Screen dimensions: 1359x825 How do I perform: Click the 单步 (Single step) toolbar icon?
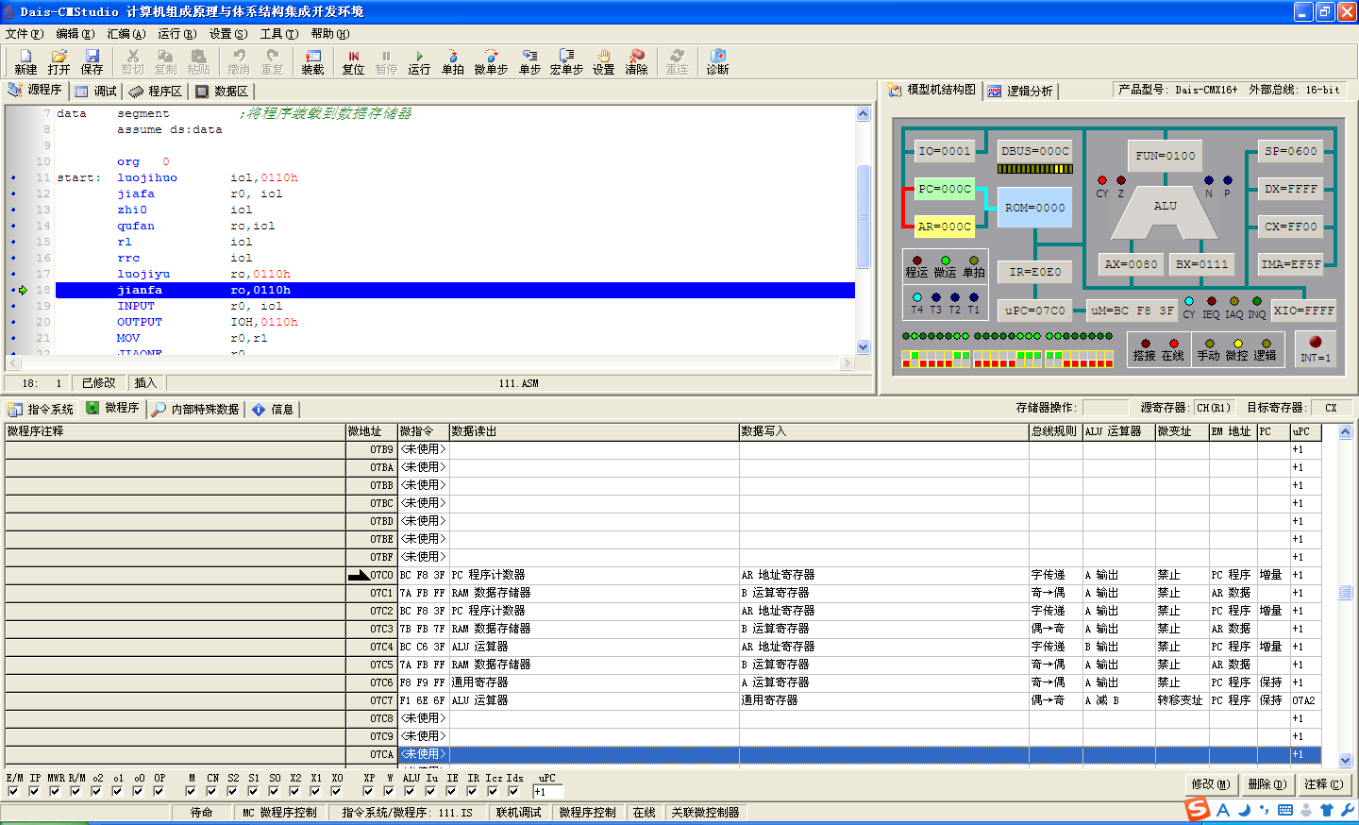pyautogui.click(x=529, y=62)
